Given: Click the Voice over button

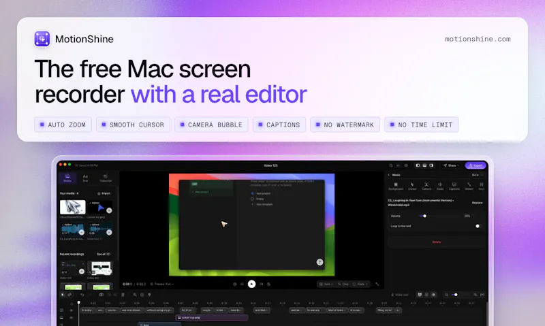Looking at the screenshot, I should [x=400, y=295].
